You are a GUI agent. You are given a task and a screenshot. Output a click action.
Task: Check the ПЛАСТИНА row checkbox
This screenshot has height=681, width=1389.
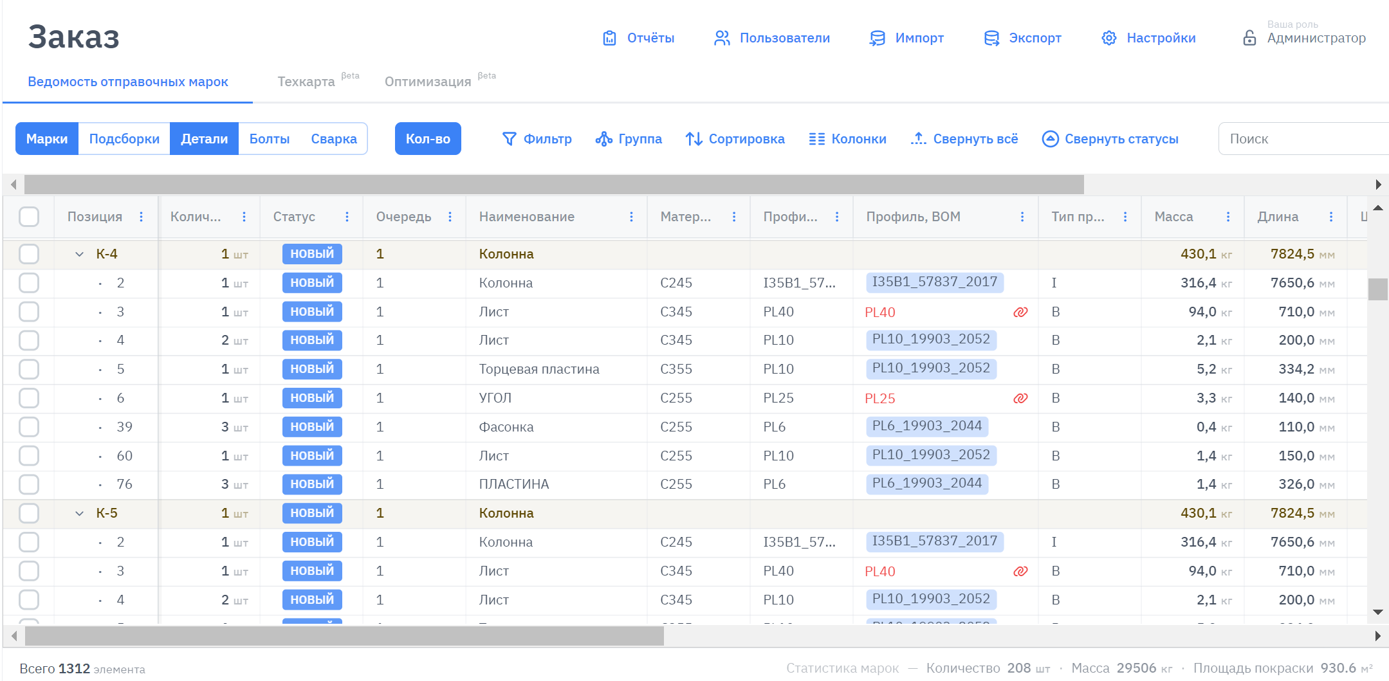(x=29, y=484)
